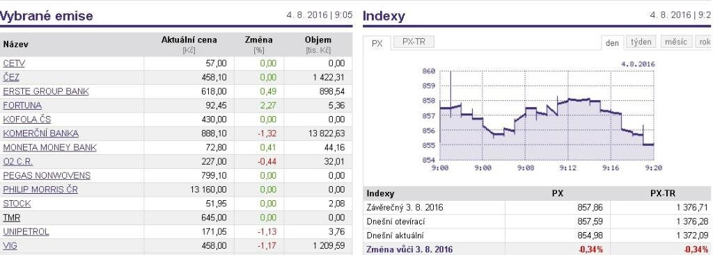Open ERSTE GROUP BANK details
Screen dimensions: 713x255
click(x=46, y=92)
